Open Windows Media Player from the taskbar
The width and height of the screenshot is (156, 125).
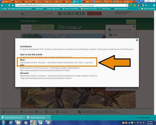tap(26, 123)
